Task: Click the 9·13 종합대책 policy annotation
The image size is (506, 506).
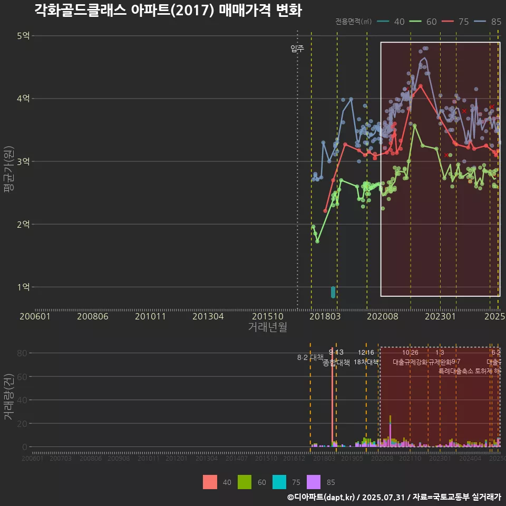Action: point(336,357)
